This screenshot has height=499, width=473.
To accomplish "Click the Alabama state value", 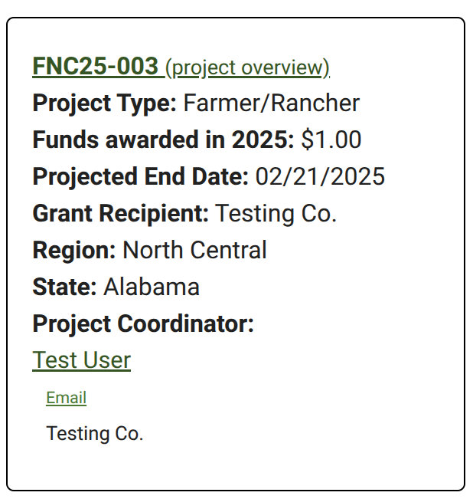I will tap(152, 287).
